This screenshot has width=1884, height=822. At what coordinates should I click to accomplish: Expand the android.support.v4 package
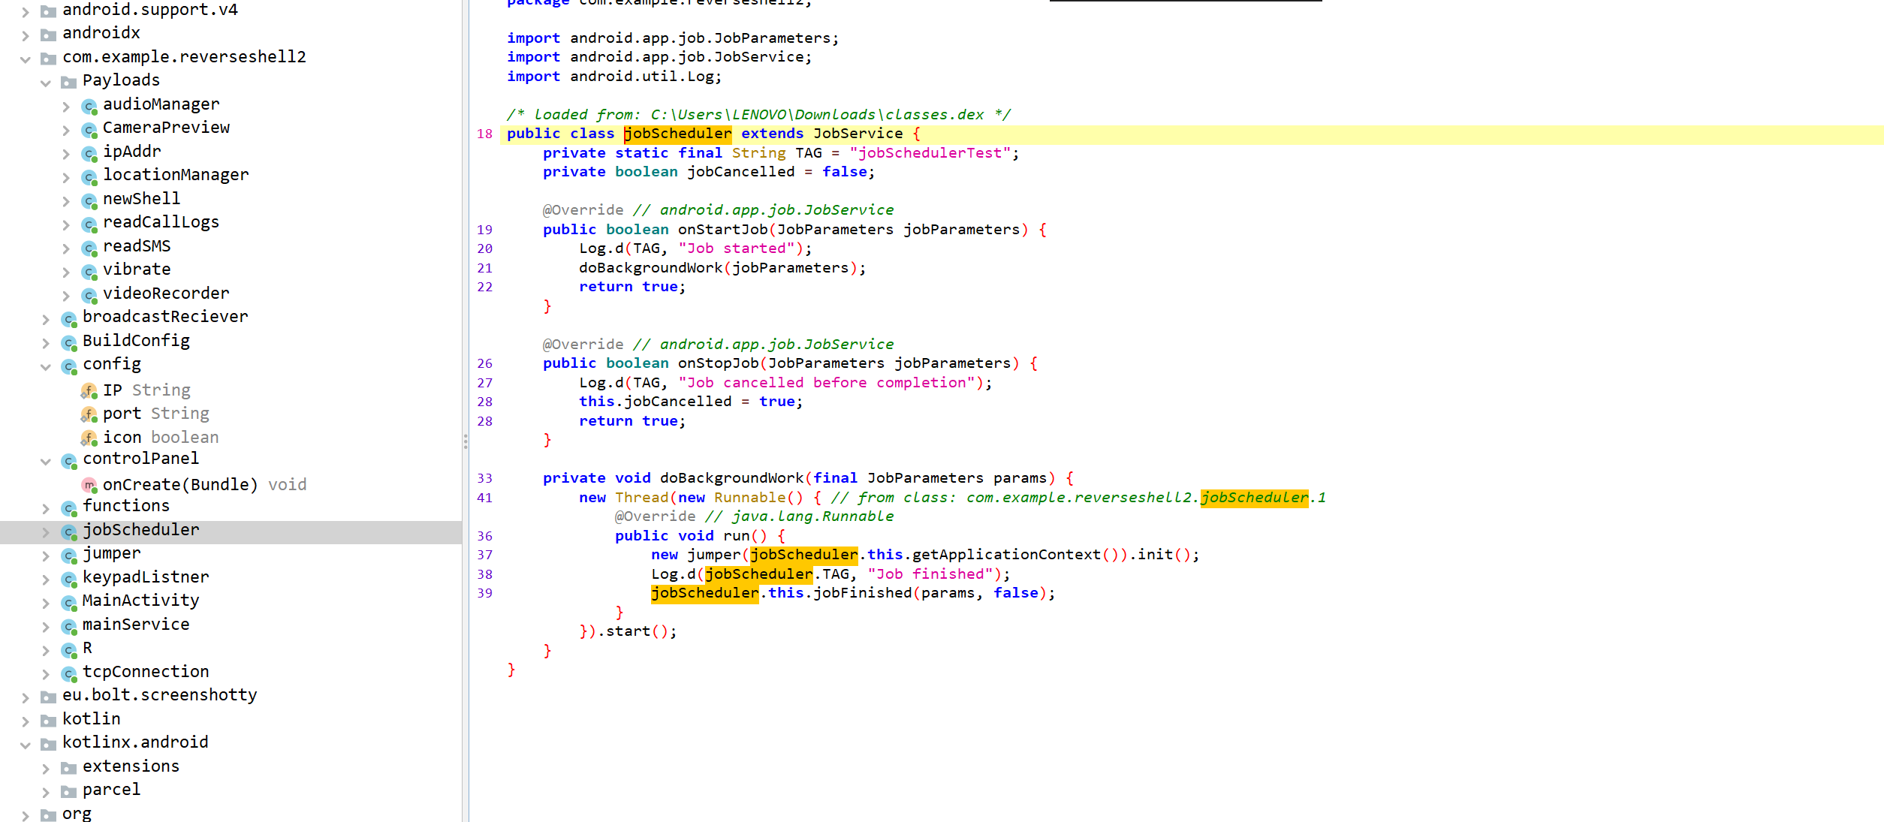[26, 11]
